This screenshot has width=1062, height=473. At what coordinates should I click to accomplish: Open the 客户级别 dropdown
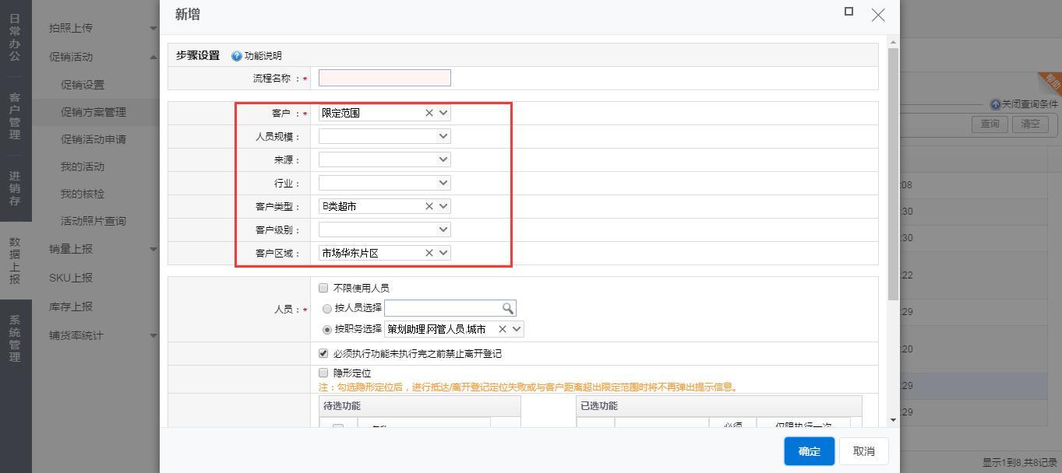click(443, 229)
